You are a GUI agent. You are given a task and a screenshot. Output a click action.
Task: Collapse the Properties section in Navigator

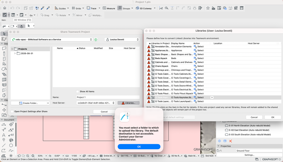[219, 146]
